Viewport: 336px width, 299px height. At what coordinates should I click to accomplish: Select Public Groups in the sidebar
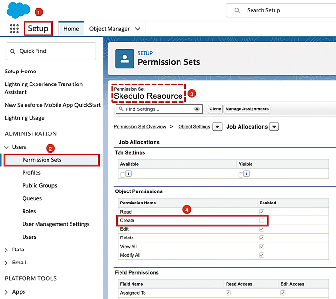(x=40, y=185)
